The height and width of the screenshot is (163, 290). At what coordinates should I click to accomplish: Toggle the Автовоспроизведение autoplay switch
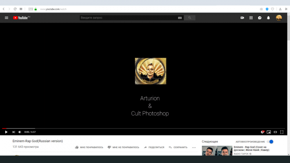pyautogui.click(x=270, y=142)
